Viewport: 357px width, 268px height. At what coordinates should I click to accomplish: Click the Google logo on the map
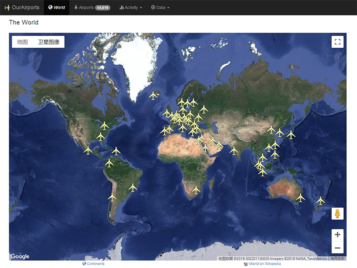(20, 256)
